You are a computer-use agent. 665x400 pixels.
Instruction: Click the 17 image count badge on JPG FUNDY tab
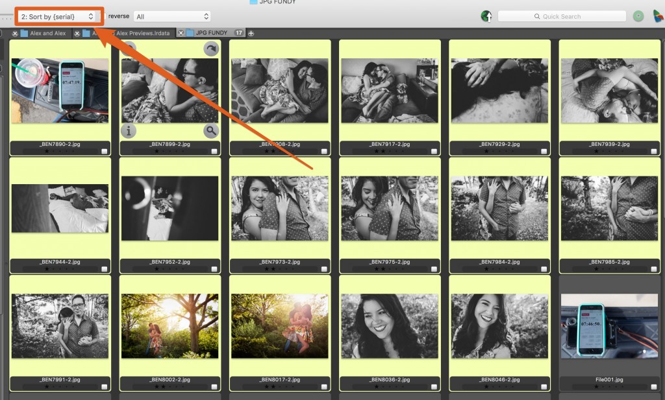[239, 32]
